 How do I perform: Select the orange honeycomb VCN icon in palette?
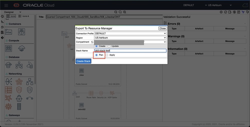pos(19,82)
